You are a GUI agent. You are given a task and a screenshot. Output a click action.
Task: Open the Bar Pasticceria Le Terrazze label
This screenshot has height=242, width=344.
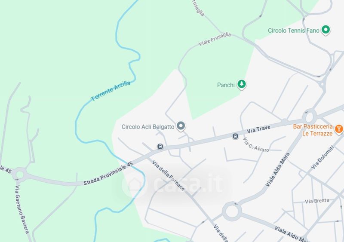click(313, 130)
